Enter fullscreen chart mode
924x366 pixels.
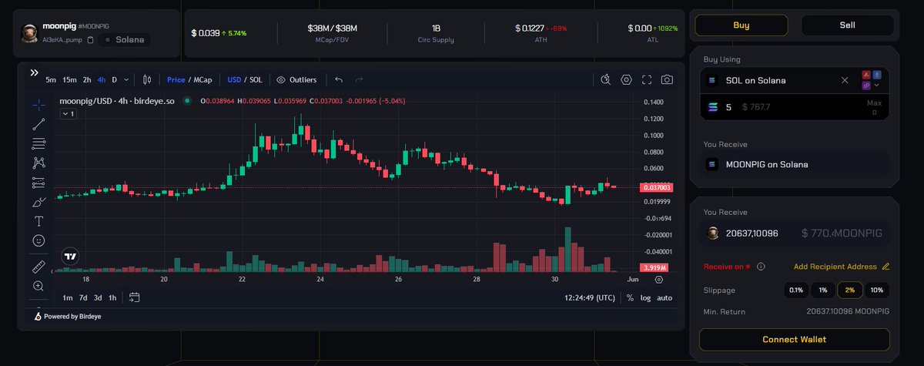click(647, 79)
